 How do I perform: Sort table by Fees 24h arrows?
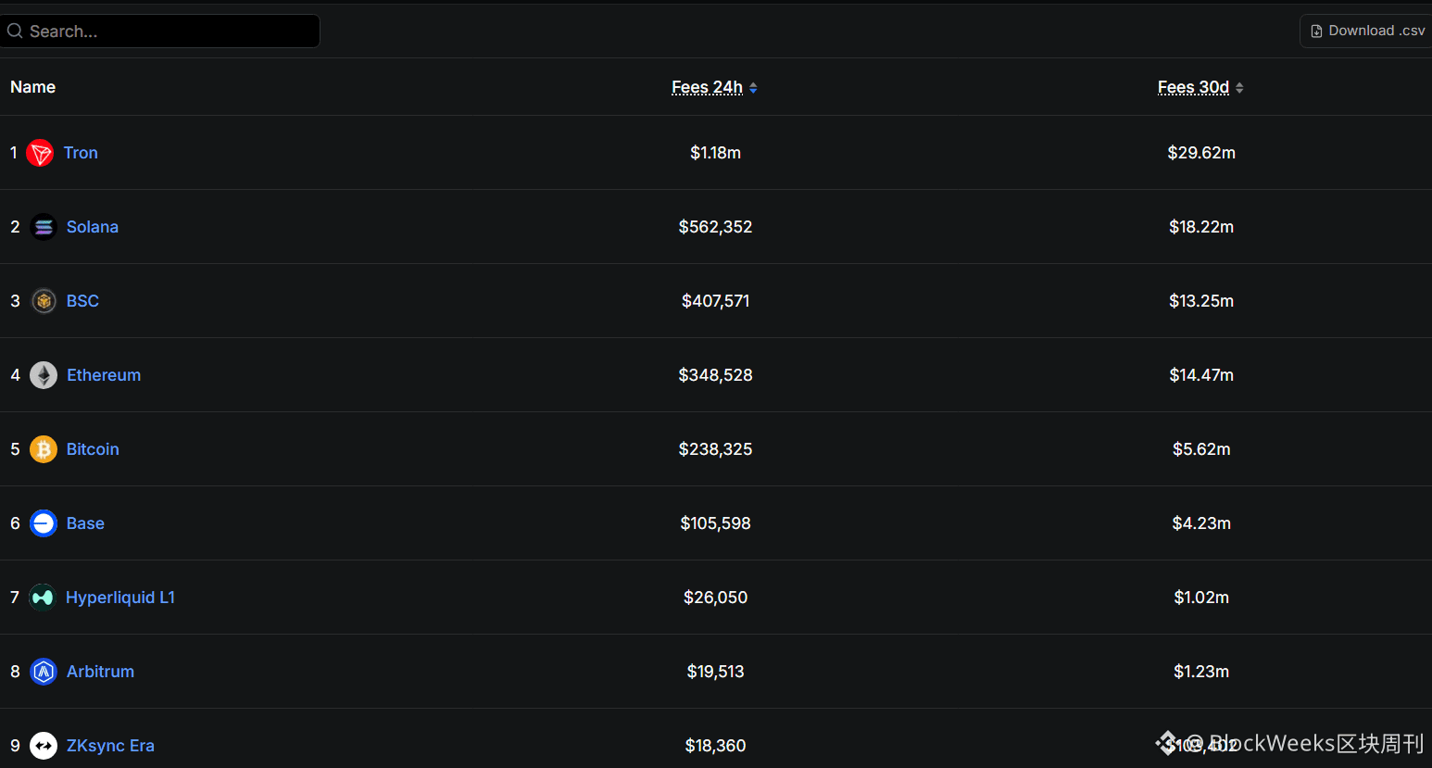pyautogui.click(x=753, y=88)
